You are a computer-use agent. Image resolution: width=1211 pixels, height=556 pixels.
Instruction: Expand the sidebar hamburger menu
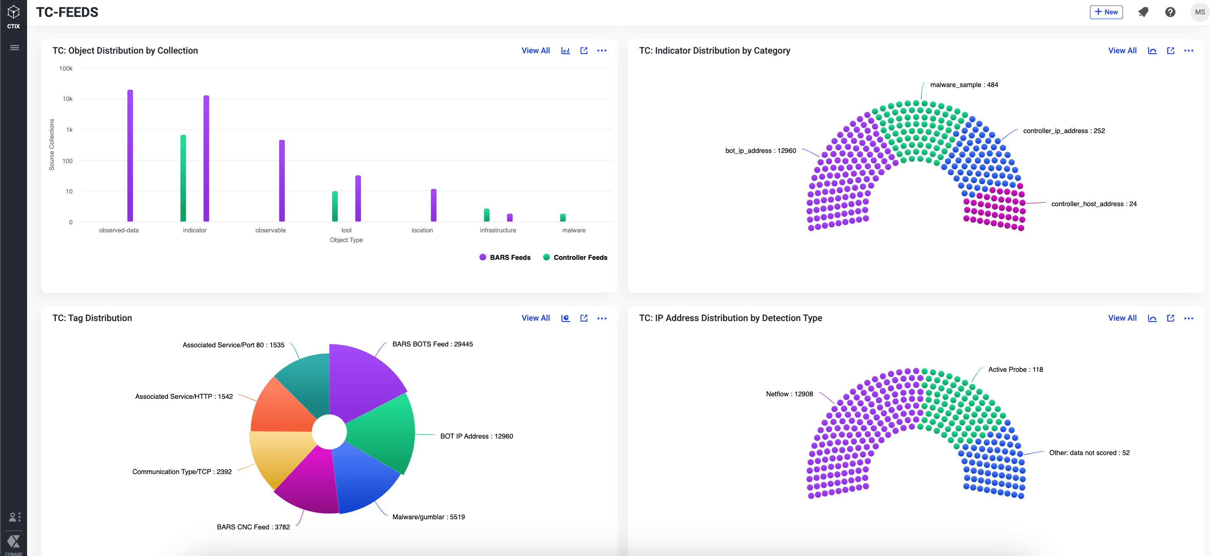point(14,47)
